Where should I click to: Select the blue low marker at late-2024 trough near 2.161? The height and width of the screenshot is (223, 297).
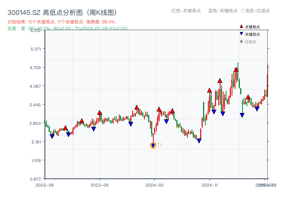pos(199,141)
